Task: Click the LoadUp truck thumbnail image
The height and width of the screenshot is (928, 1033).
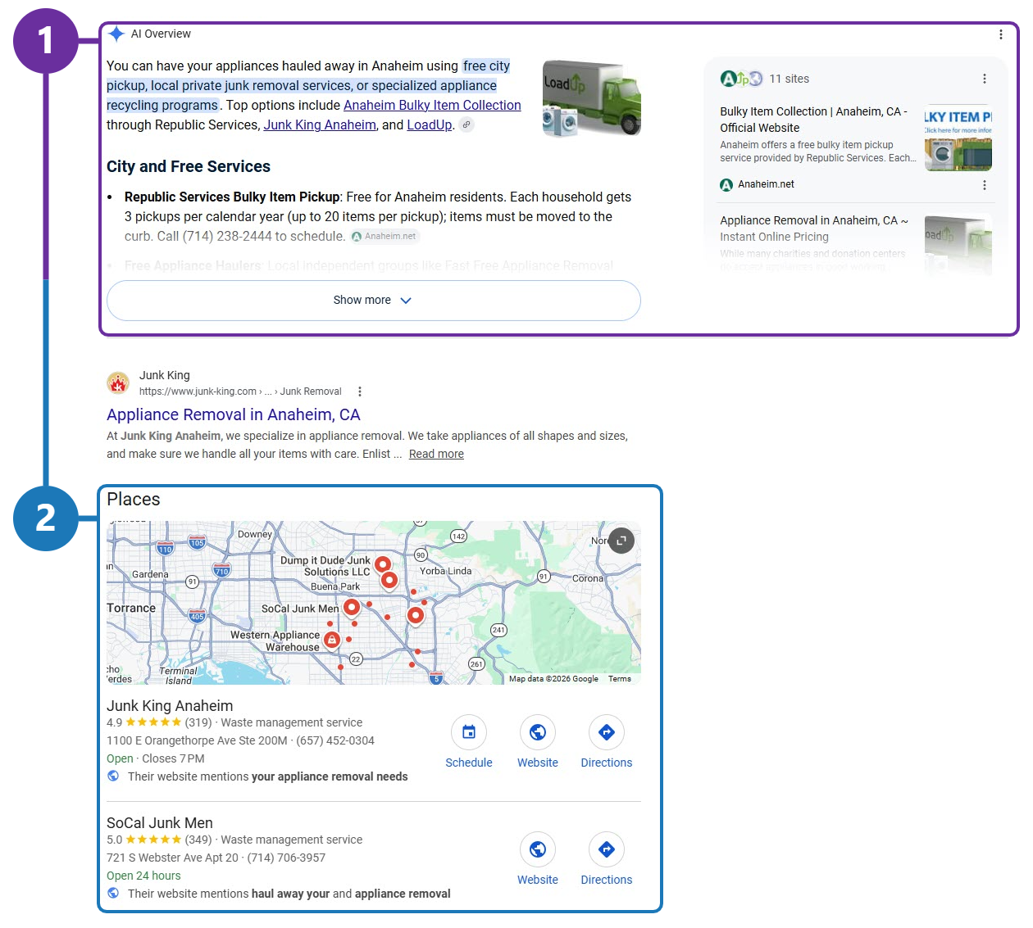Action: click(x=592, y=97)
